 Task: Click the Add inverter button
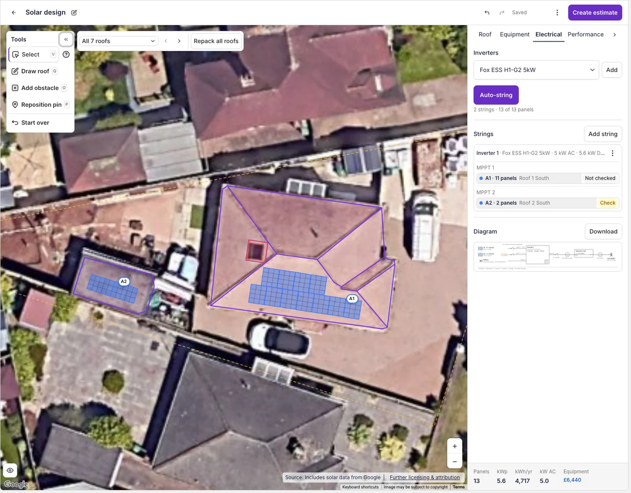point(612,70)
